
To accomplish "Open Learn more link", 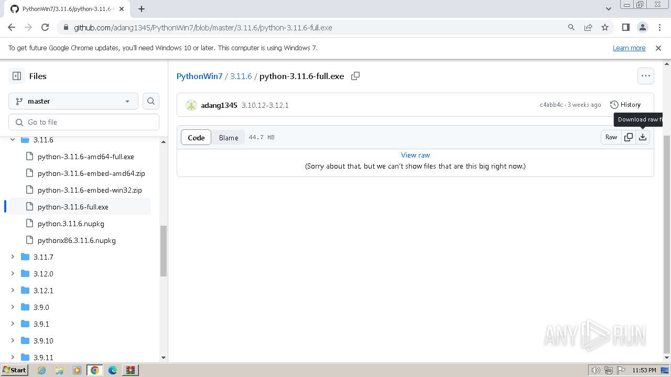I will (629, 48).
